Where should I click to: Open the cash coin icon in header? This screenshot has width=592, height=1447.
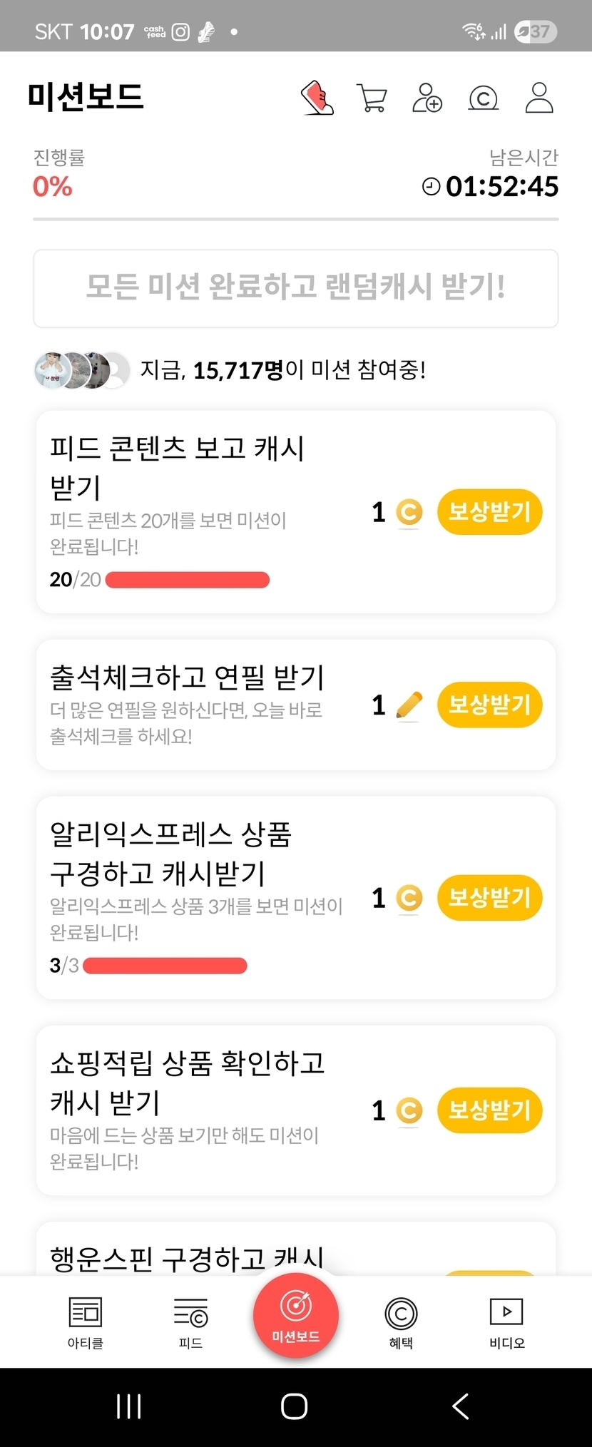(x=483, y=98)
